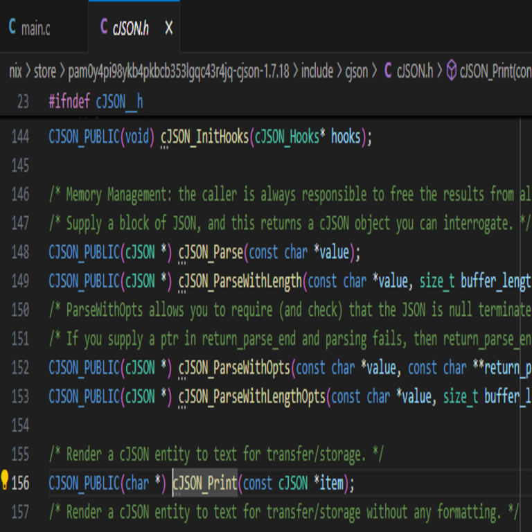Viewport: 532px width, 532px height.
Task: Open the "nix" breadcrumb folder
Action: pos(15,71)
